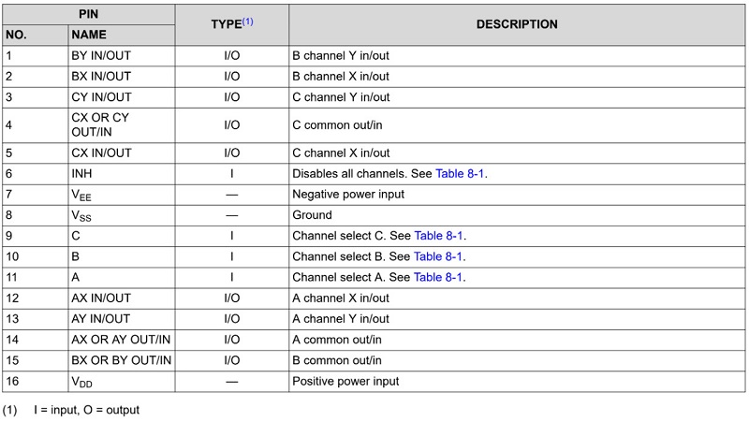Click the 'Ground' description cell
Screen dimensions: 749x422
click(517, 215)
